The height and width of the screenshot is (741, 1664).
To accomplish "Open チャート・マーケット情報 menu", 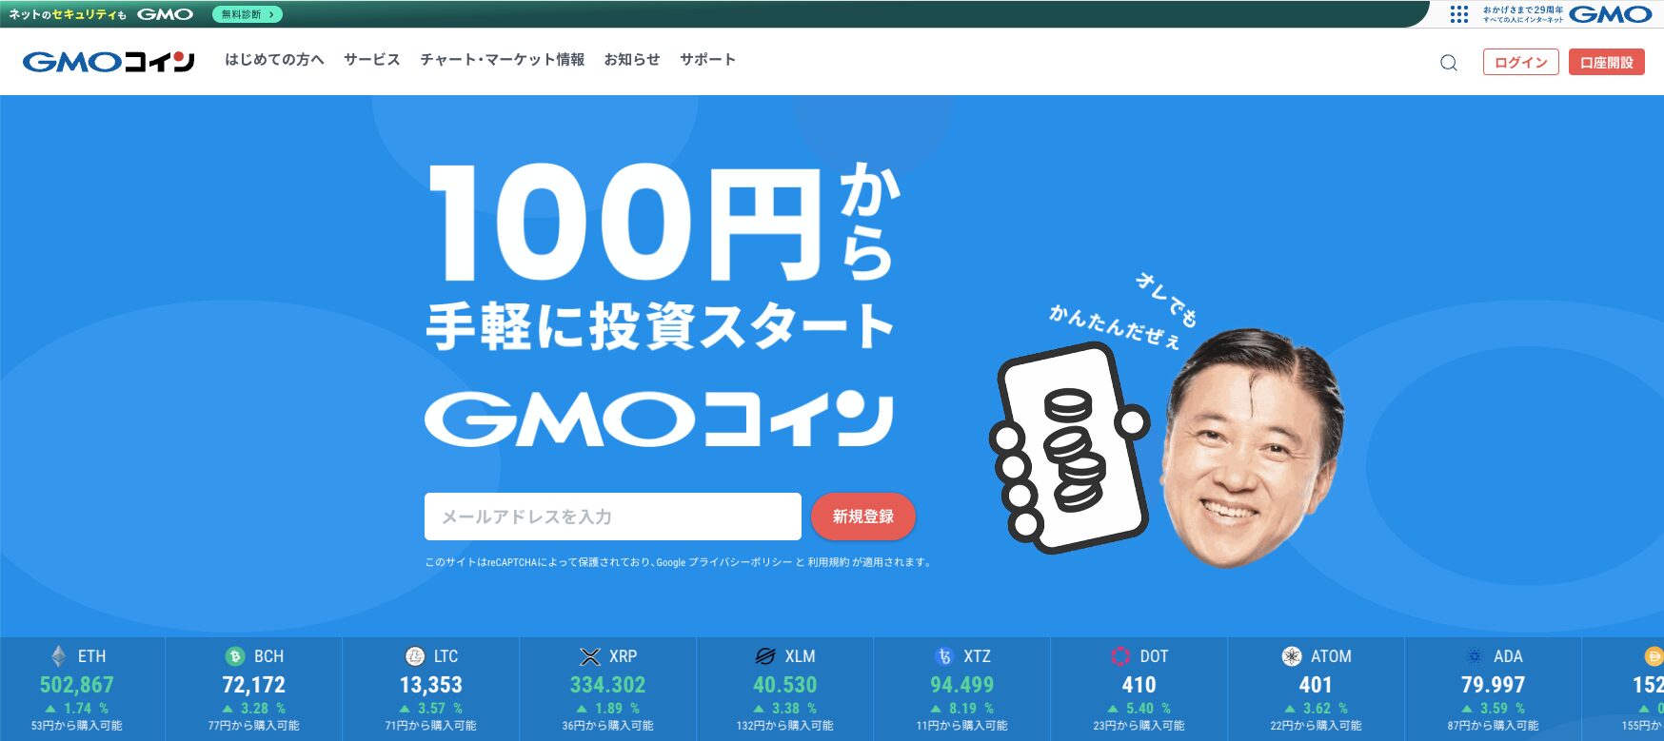I will pyautogui.click(x=503, y=59).
